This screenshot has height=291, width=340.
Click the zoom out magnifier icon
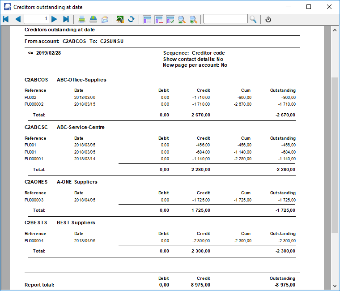pyautogui.click(x=182, y=19)
